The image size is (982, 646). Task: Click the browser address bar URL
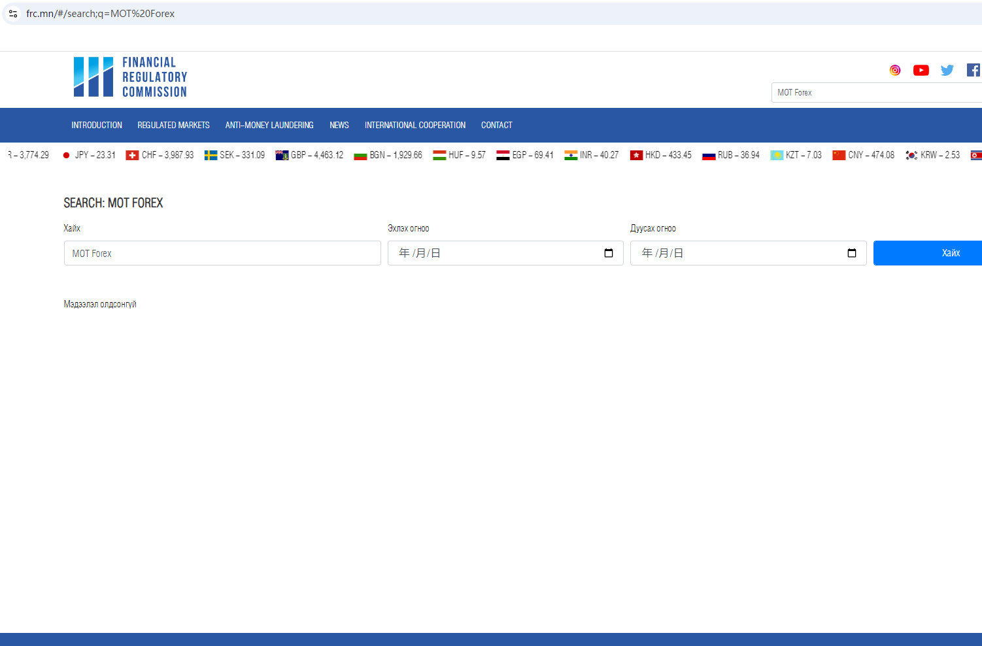tap(100, 14)
